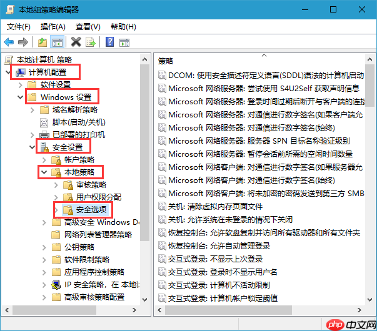Open the 查看(V) menu

point(88,27)
